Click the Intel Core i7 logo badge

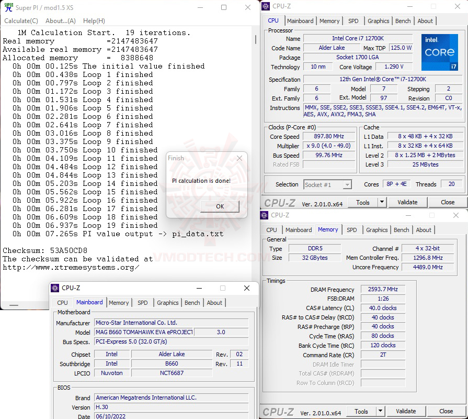[x=439, y=52]
